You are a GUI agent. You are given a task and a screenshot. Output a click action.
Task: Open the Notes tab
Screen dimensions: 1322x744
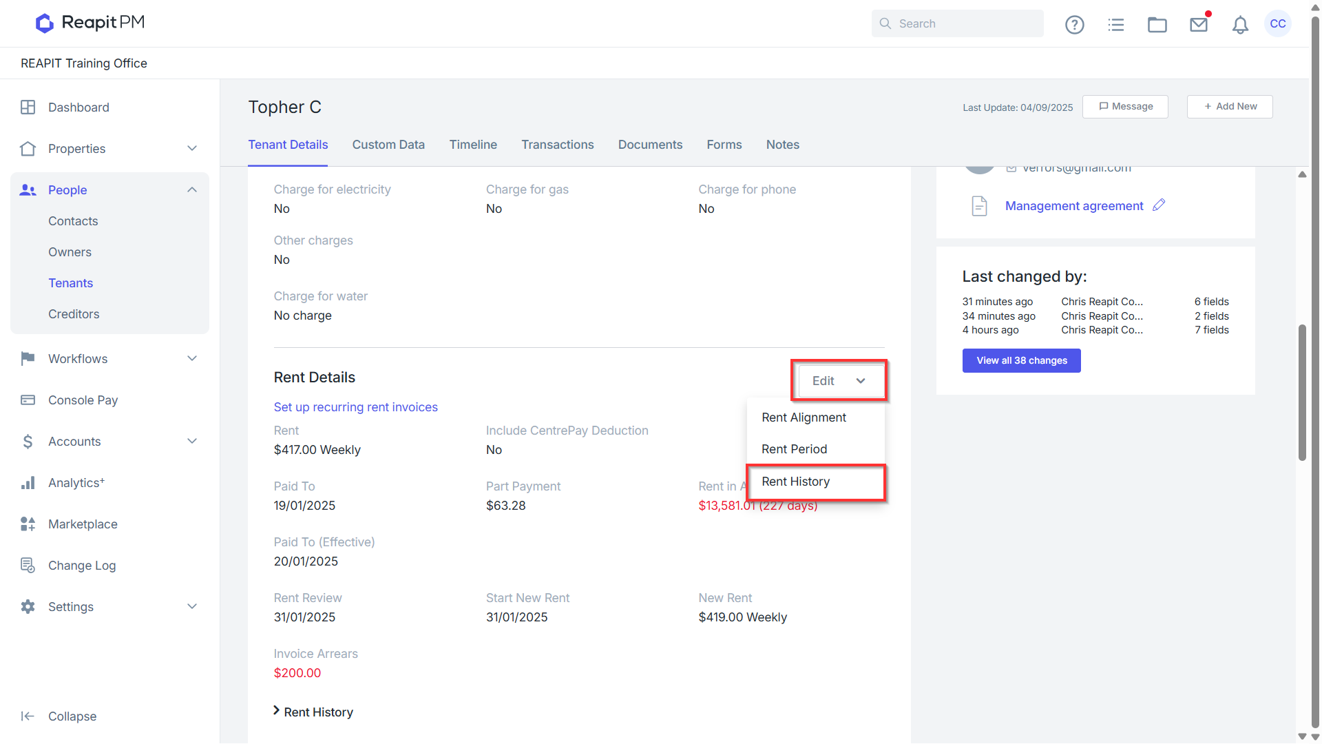point(783,145)
